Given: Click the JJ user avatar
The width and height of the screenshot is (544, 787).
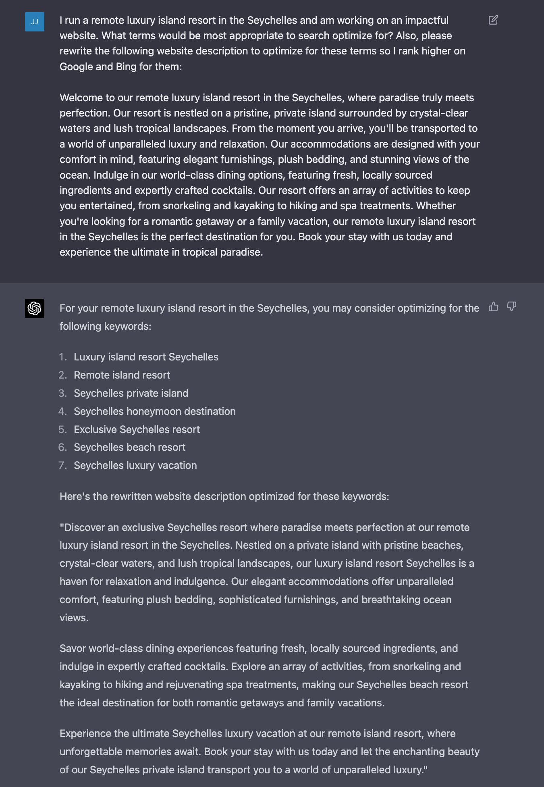Looking at the screenshot, I should click(35, 22).
